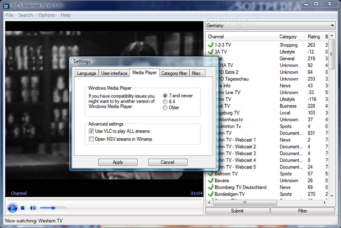The image size is (341, 228).
Task: Mute audio with the speaker icon
Action: pos(33,208)
